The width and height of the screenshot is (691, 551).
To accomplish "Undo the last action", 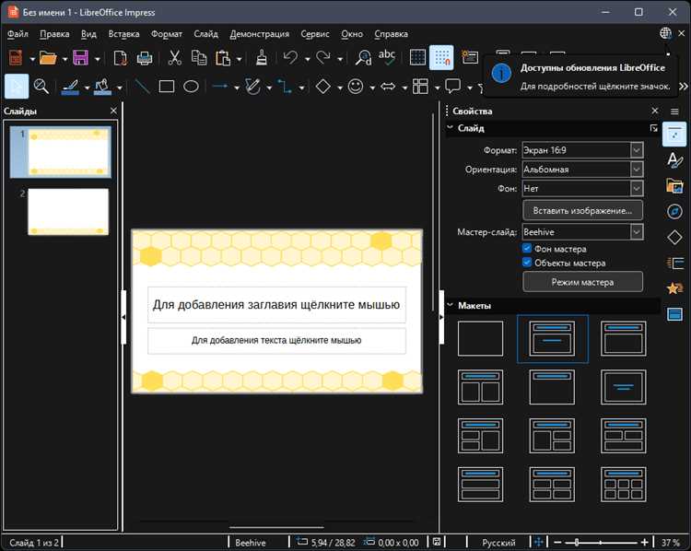I will click(x=290, y=58).
